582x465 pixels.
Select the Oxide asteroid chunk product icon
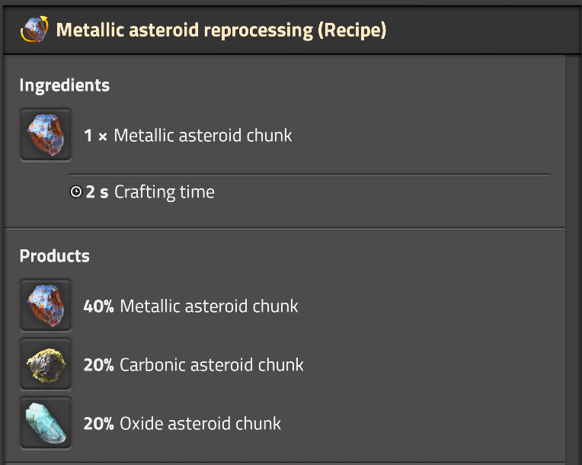(x=46, y=423)
